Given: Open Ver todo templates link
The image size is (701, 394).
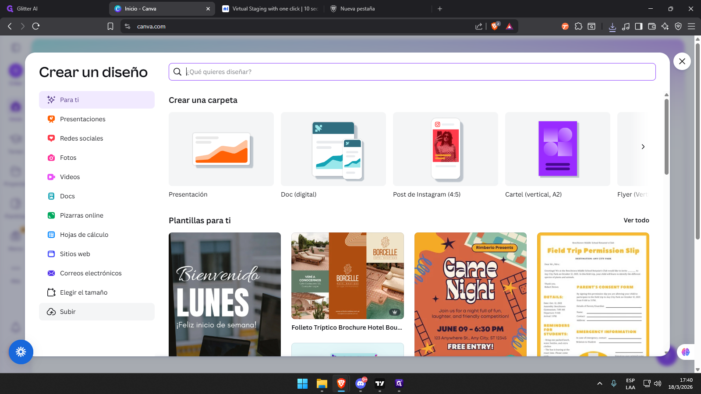Looking at the screenshot, I should [636, 220].
